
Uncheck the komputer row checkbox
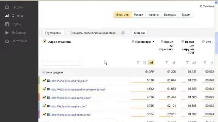pos(44,80)
